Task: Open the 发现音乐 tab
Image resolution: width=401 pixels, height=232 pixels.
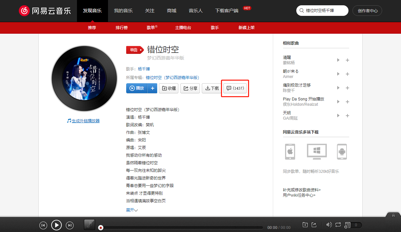Action: pos(92,11)
